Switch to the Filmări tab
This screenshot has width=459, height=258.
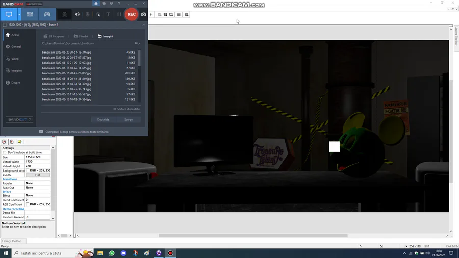[81, 36]
